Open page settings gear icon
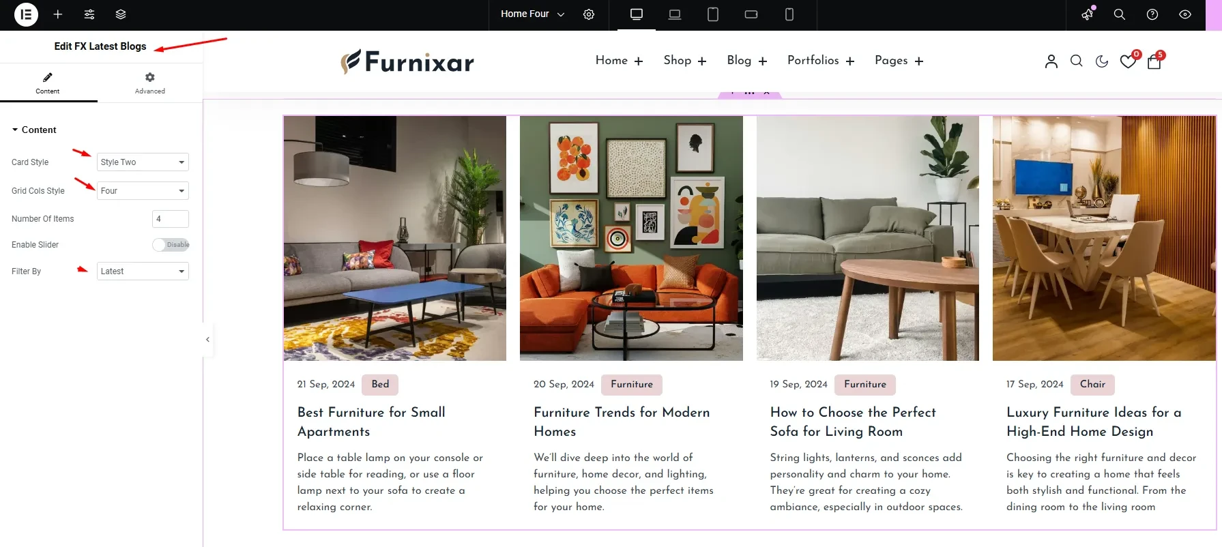The height and width of the screenshot is (547, 1222). click(589, 14)
